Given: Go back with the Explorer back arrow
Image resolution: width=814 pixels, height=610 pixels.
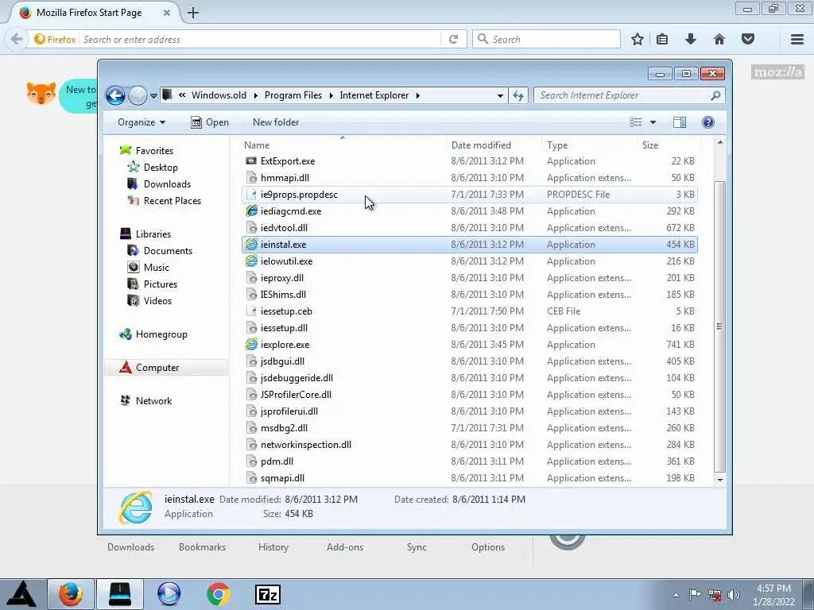Looking at the screenshot, I should (x=115, y=95).
